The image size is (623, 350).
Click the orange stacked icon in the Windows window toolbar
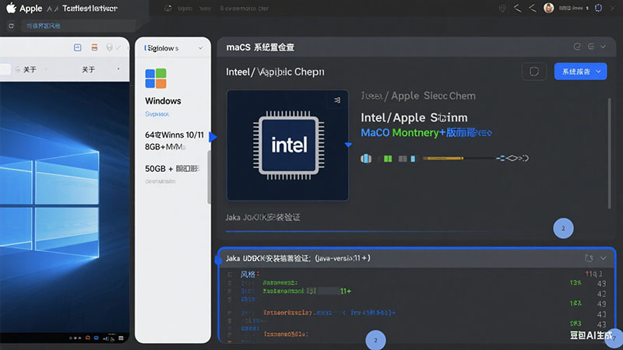(x=94, y=47)
